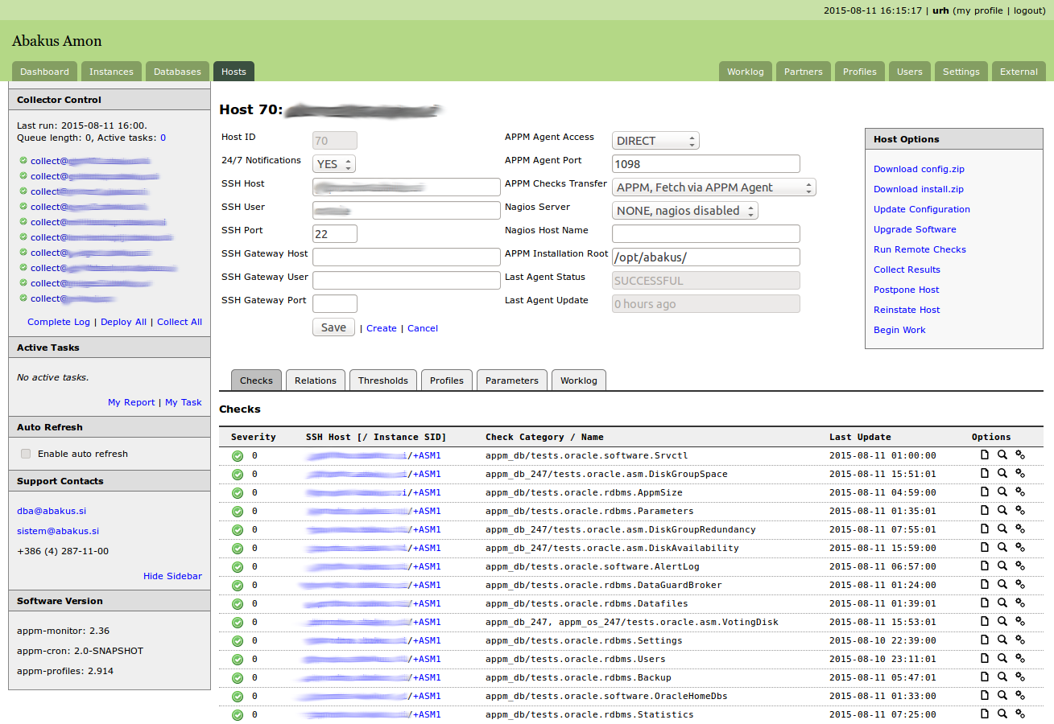Select the Thresholds sub-tab
The height and width of the screenshot is (724, 1054).
pos(383,381)
